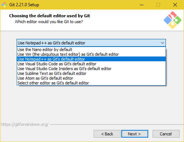The width and height of the screenshot is (184, 142).
Task: Return to previous page with Back button
Action: click(107, 134)
